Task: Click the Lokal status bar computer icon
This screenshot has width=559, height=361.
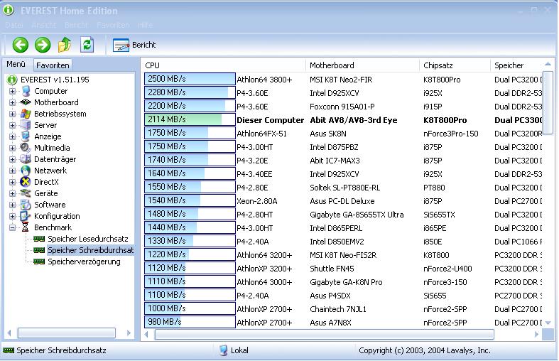Action: tap(224, 350)
